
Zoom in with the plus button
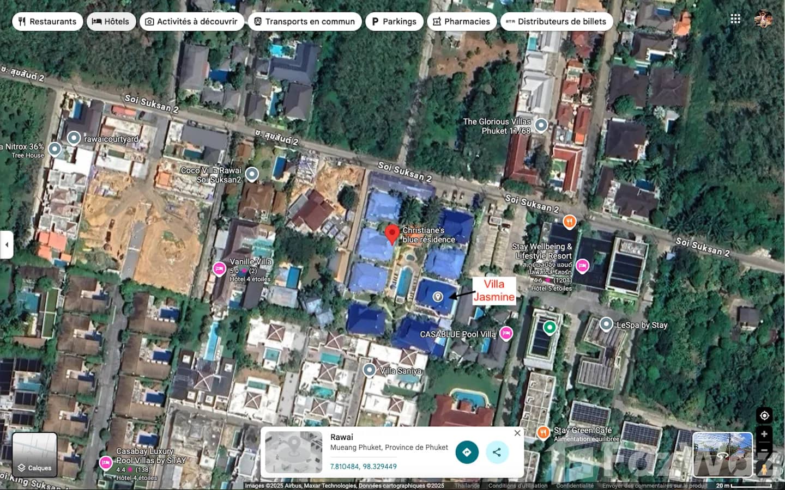(x=764, y=434)
